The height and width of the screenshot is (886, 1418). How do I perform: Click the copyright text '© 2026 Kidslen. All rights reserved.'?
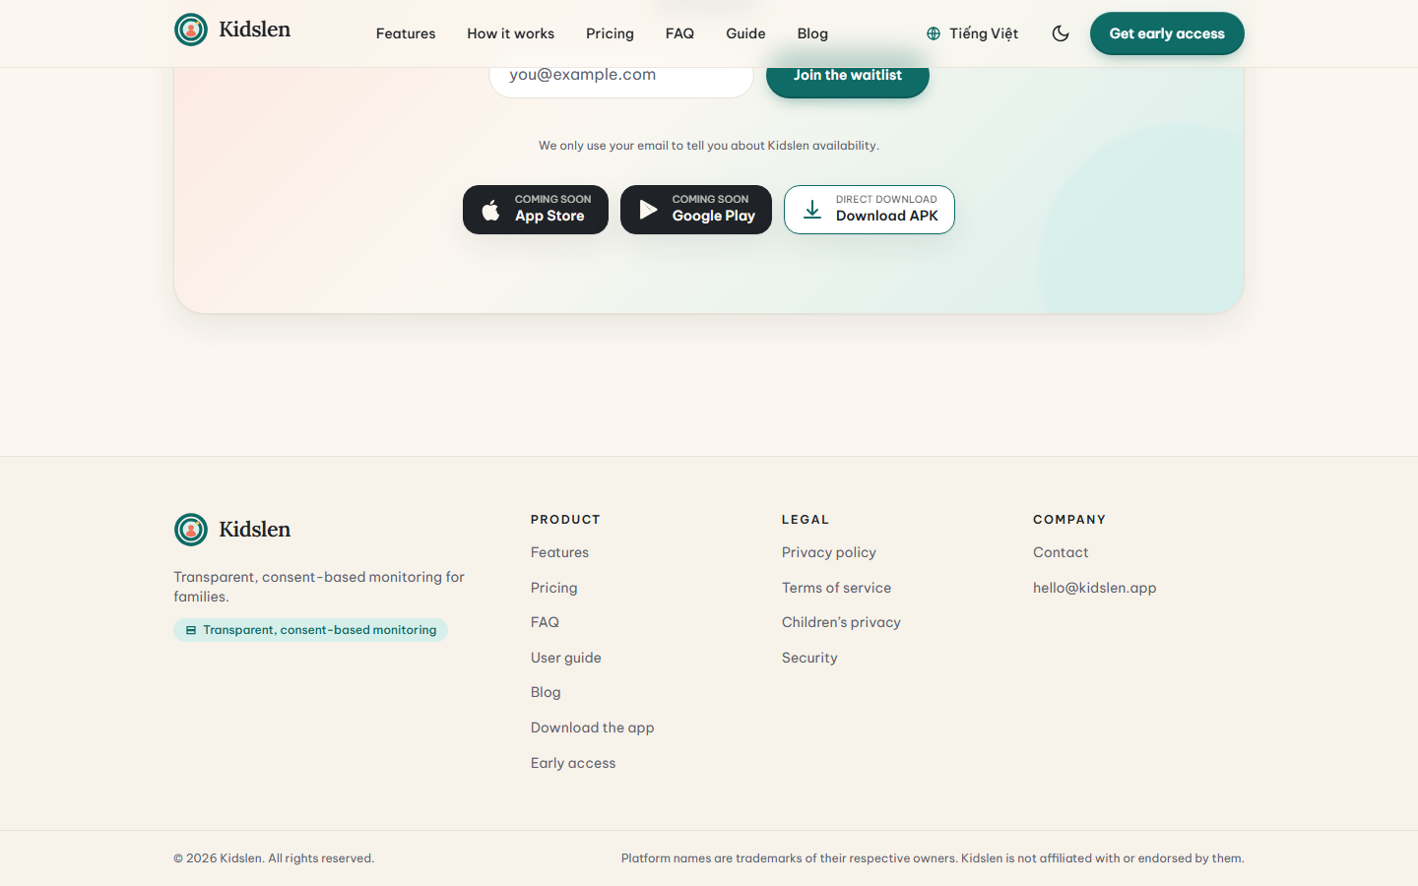click(274, 858)
